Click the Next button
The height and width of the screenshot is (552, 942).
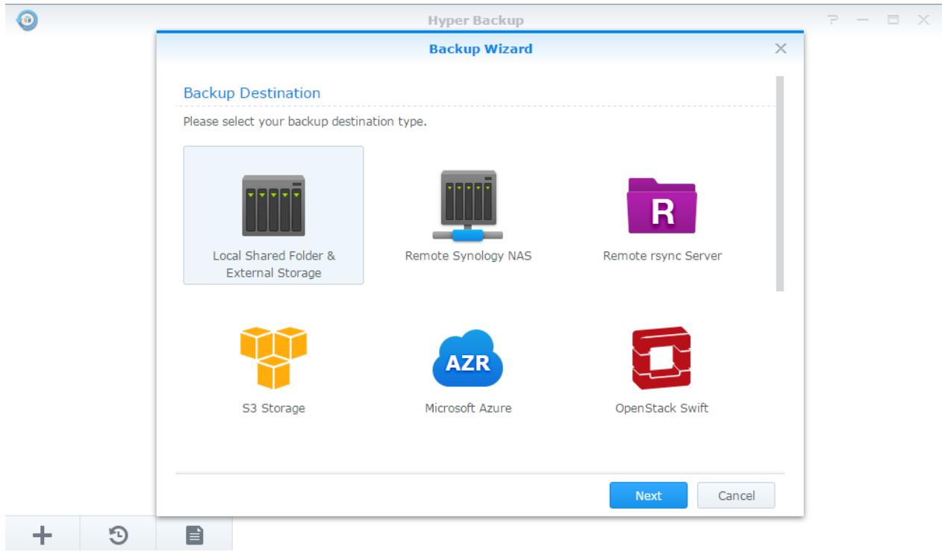(649, 495)
